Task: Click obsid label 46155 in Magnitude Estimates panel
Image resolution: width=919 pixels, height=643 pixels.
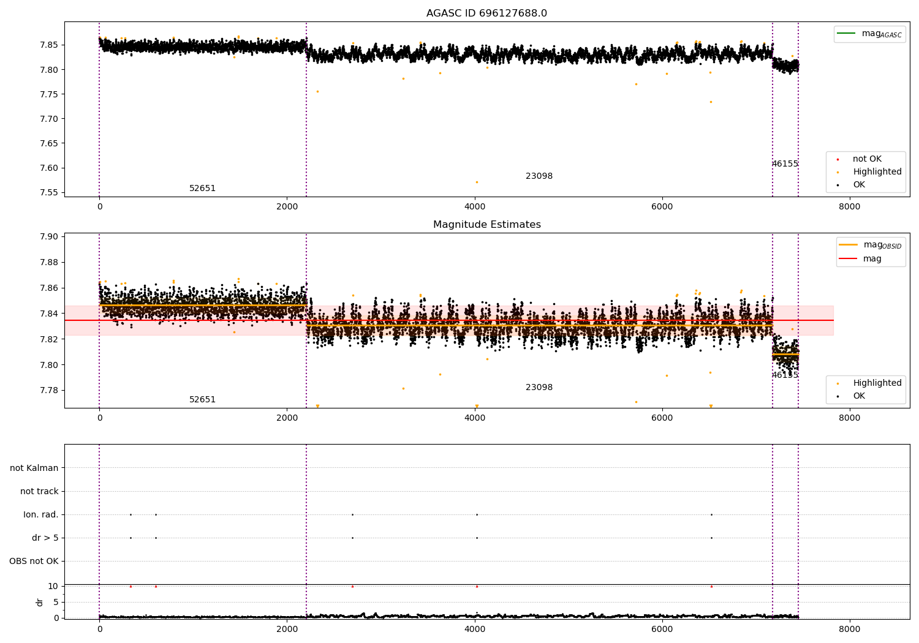Action: pos(785,375)
